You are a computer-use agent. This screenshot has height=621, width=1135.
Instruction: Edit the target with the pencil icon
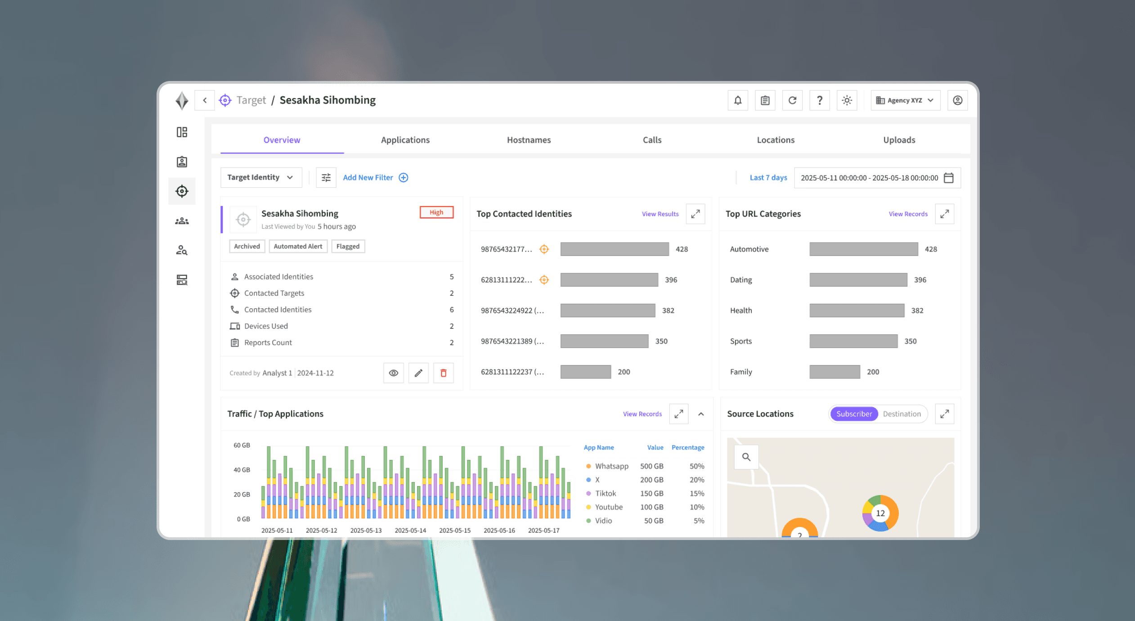coord(418,373)
